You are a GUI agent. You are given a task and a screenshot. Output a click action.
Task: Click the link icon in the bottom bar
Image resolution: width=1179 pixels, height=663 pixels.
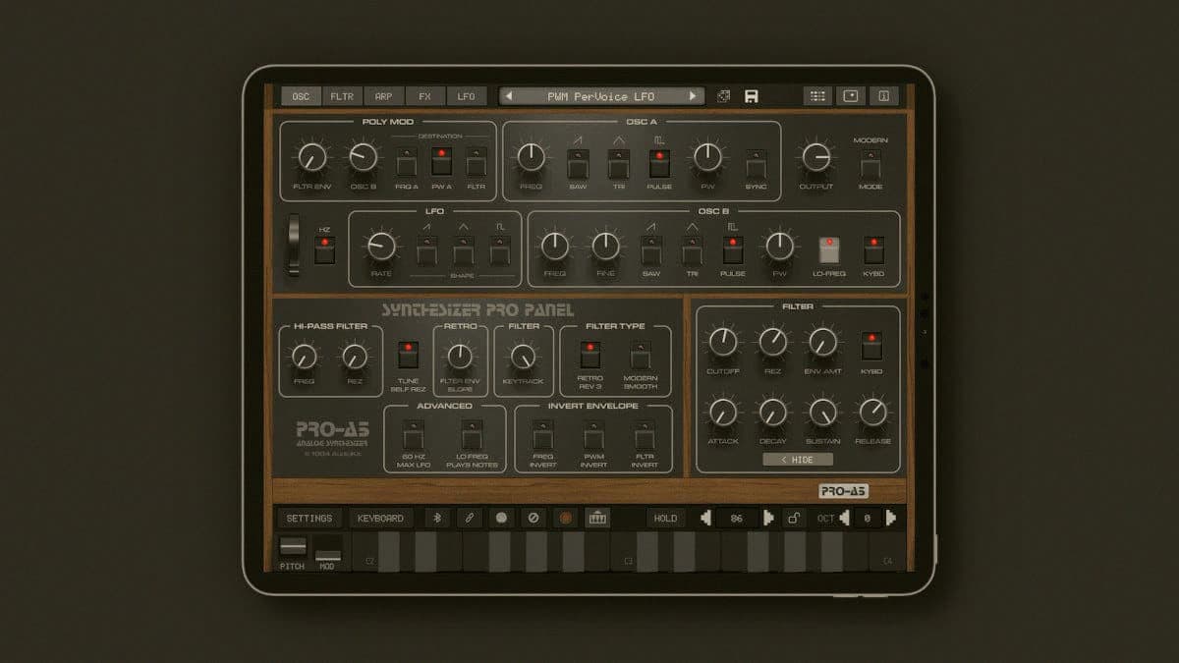(x=470, y=518)
